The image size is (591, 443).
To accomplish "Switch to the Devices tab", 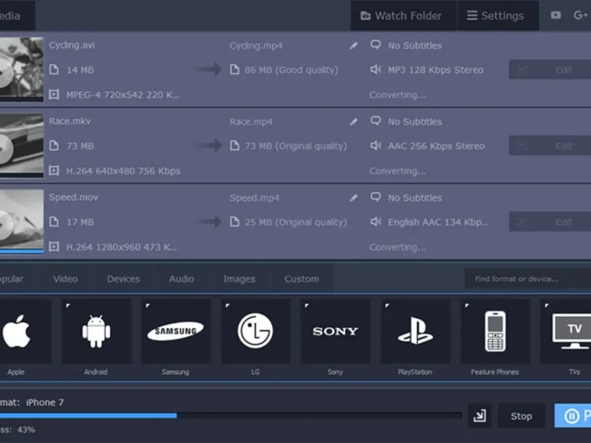I will click(123, 279).
